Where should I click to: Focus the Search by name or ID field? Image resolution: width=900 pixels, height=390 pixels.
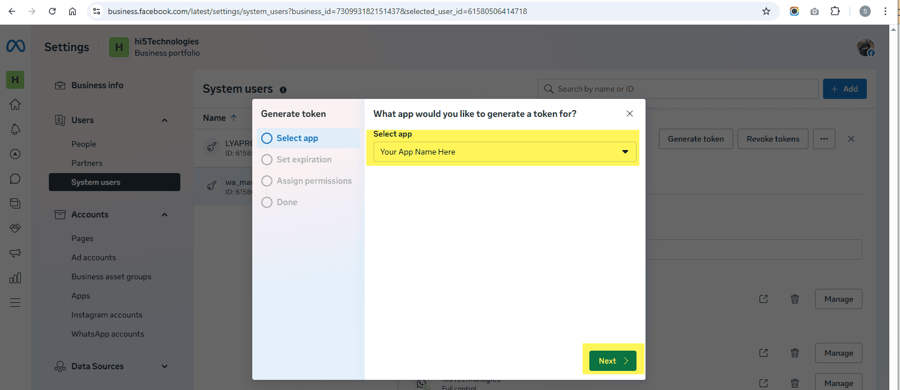coord(678,89)
